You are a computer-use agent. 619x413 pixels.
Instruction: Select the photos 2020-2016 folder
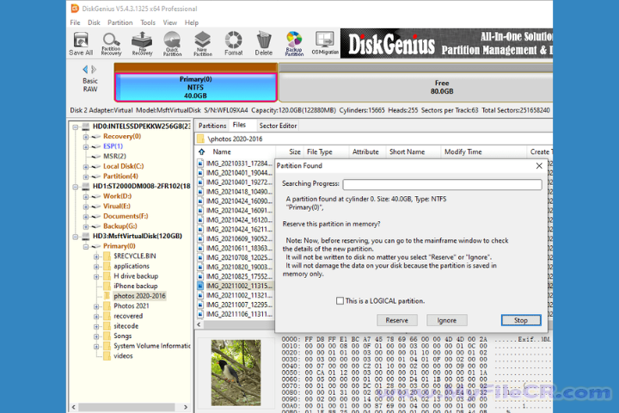[x=139, y=296]
